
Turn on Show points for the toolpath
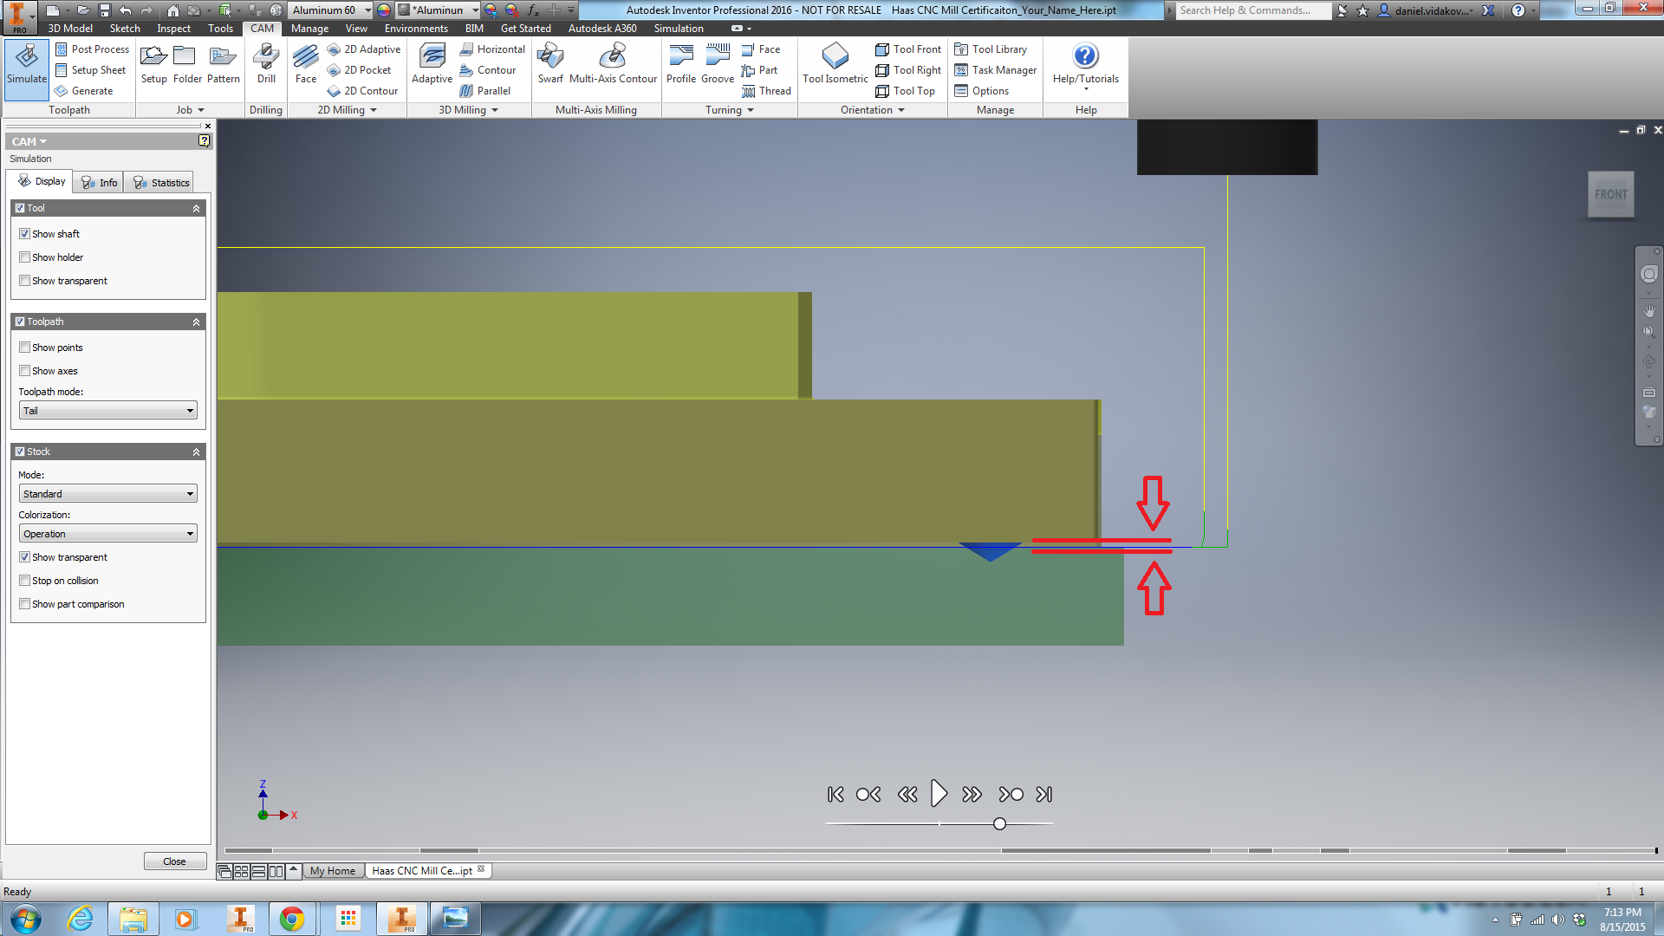25,347
